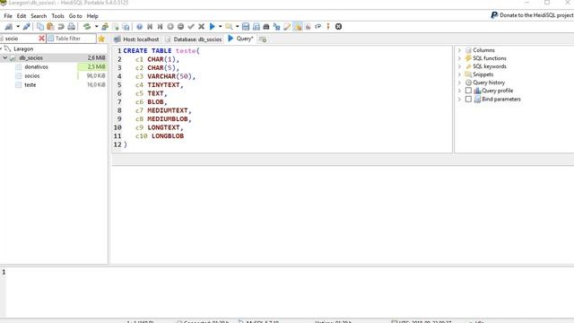Click the Snippets label in helpers panel
The width and height of the screenshot is (574, 323).
pos(483,74)
